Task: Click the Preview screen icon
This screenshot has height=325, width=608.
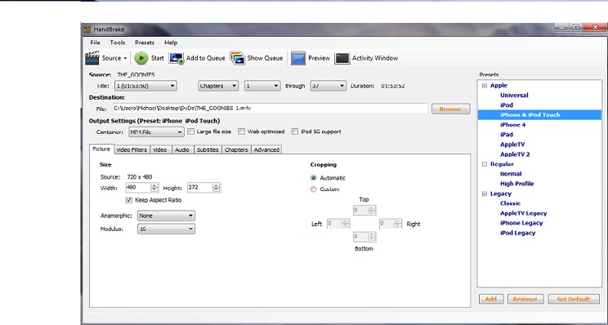Action: 298,58
